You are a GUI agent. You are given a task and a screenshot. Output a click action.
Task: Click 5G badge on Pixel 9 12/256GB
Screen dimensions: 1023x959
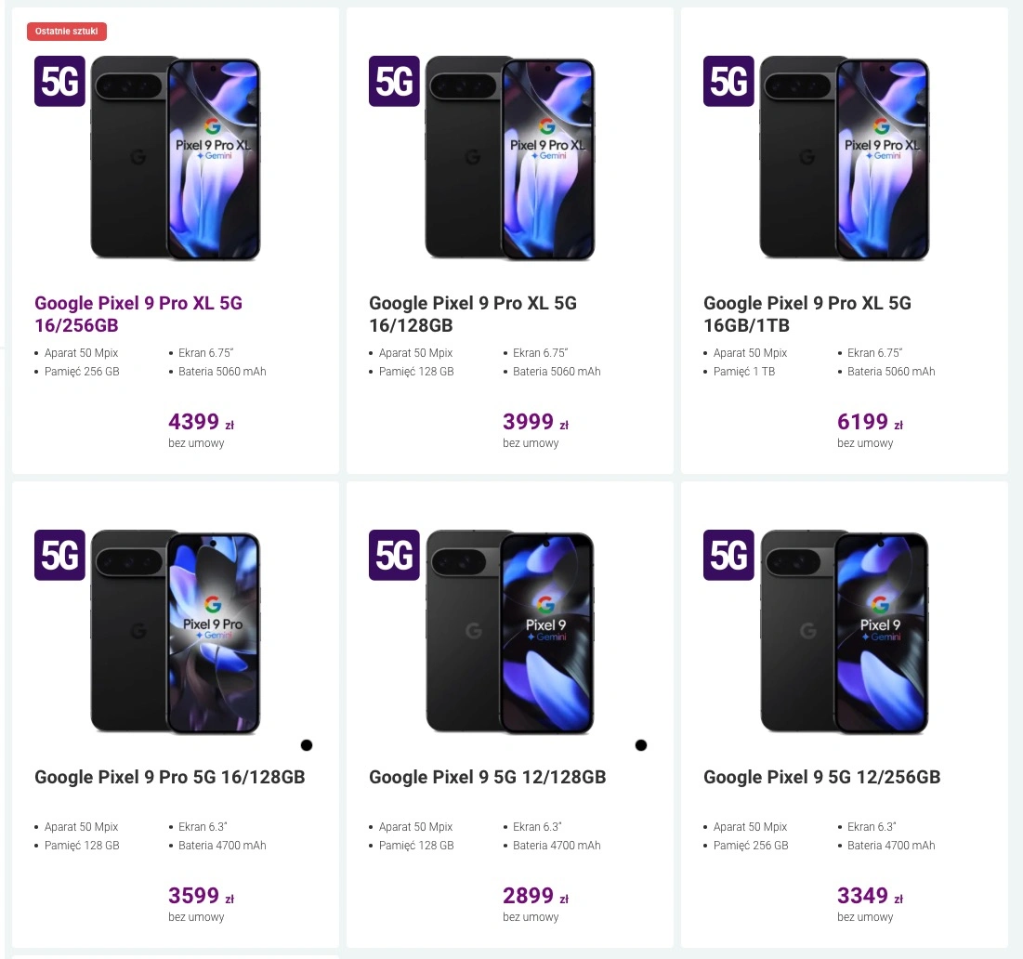728,555
